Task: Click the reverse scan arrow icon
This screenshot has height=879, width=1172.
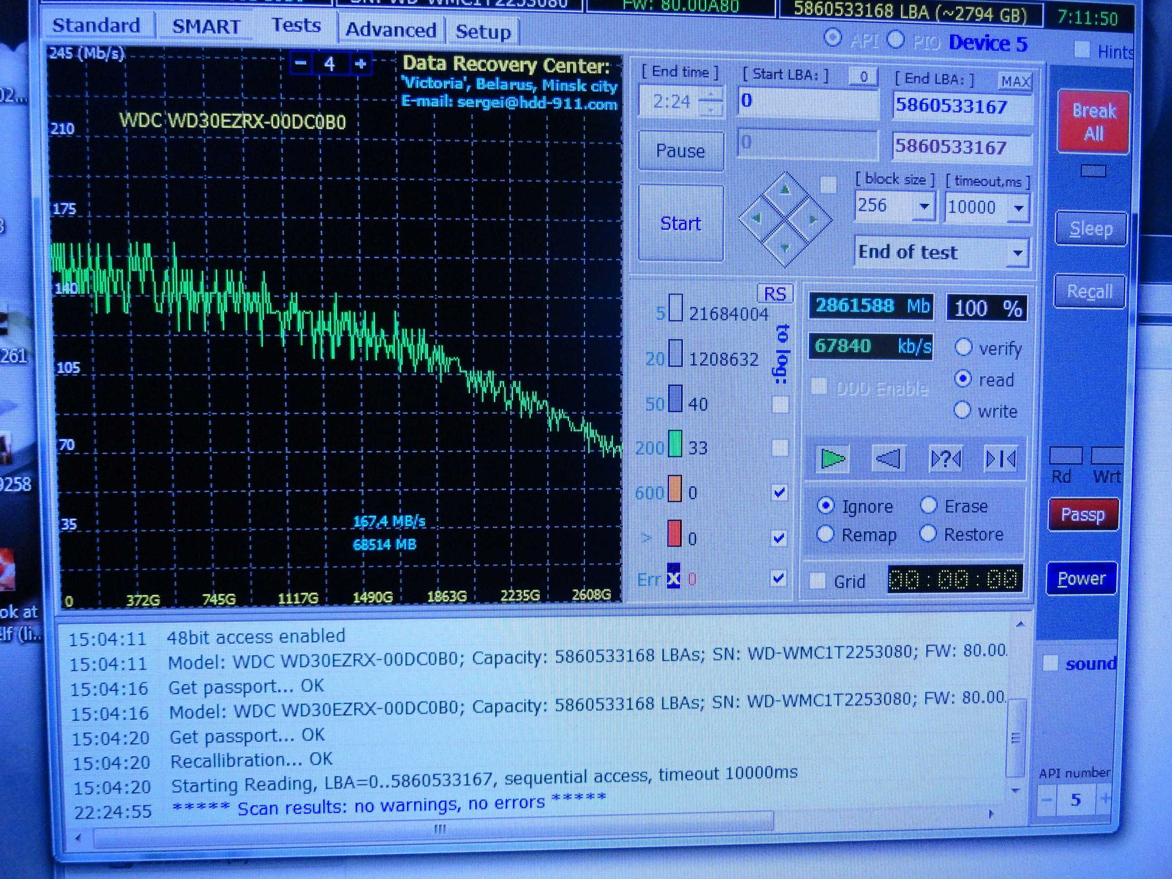Action: point(888,459)
